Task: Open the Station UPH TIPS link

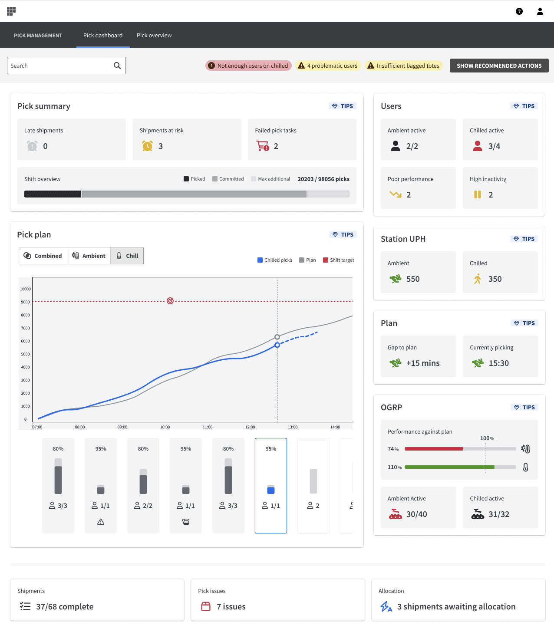Action: point(524,239)
